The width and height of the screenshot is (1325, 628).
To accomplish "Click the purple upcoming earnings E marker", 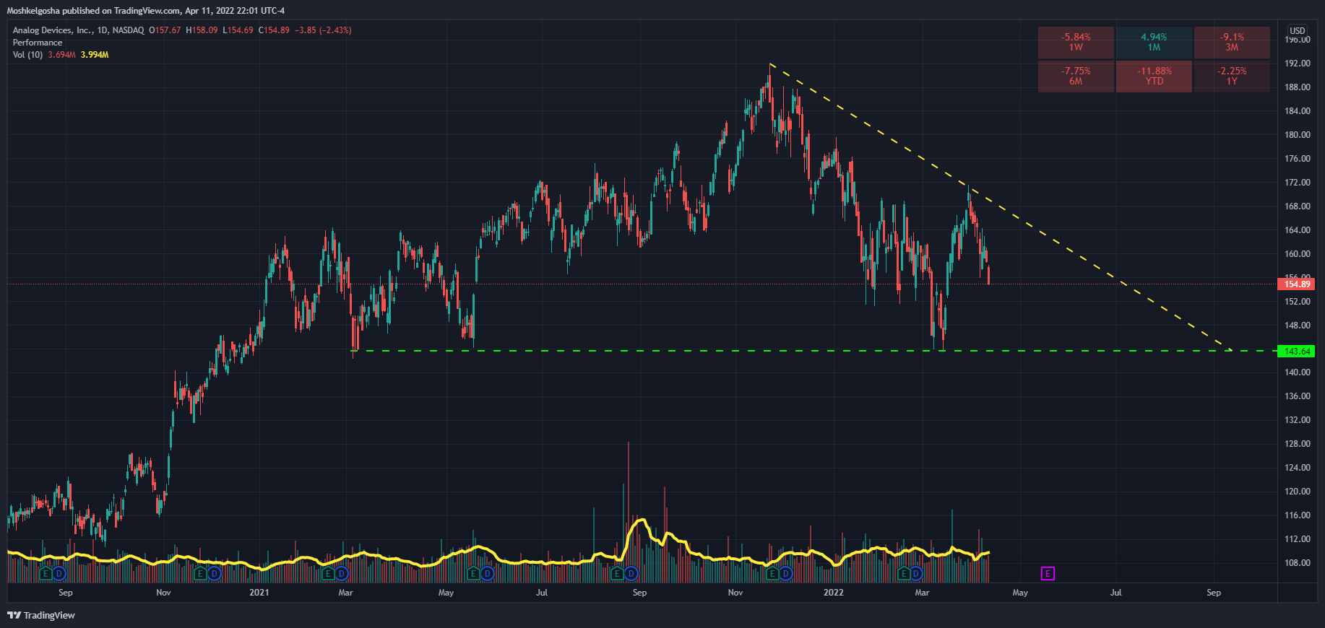I will 1048,574.
